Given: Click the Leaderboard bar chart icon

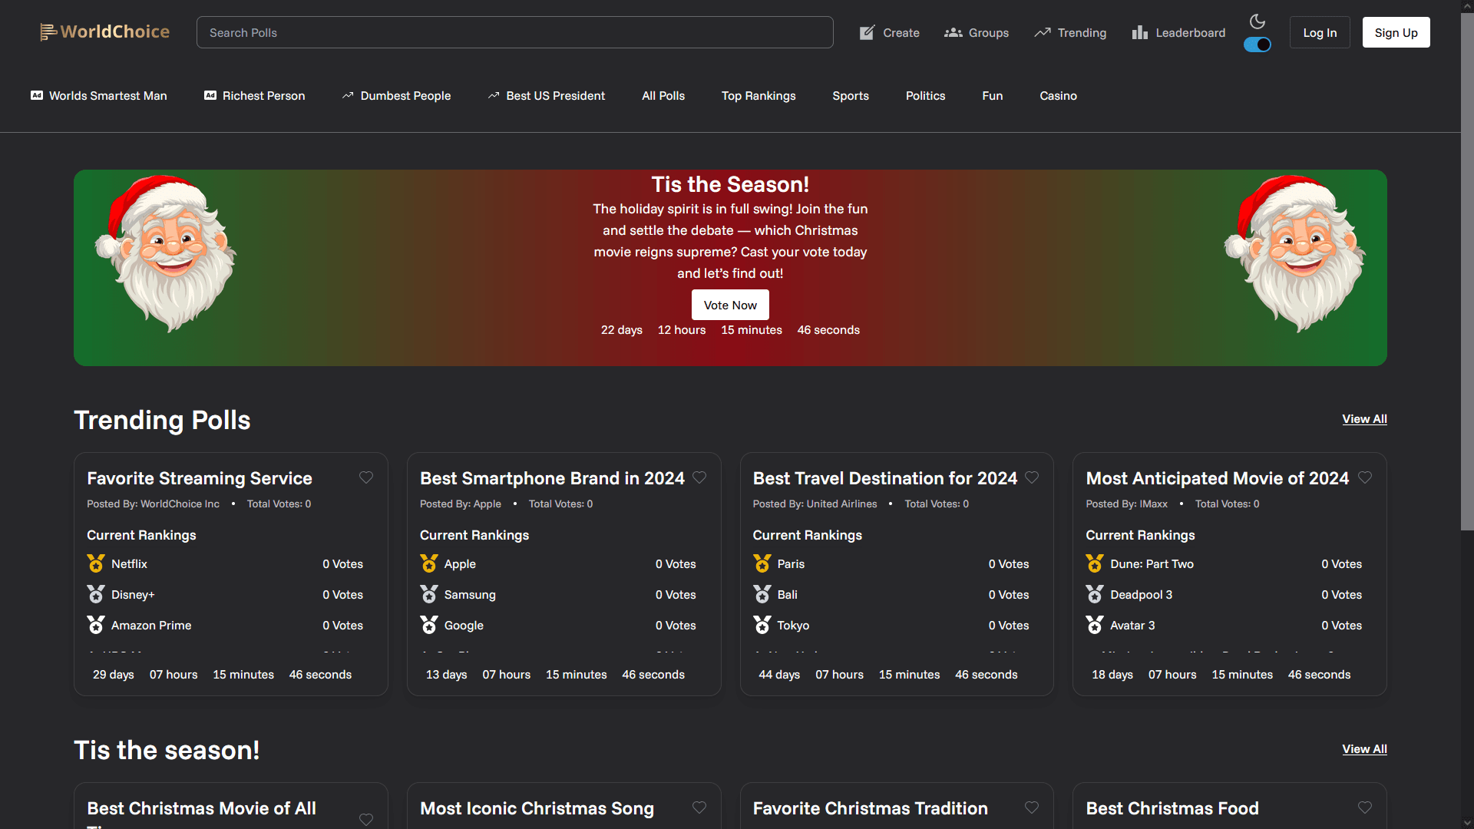Looking at the screenshot, I should (1139, 32).
